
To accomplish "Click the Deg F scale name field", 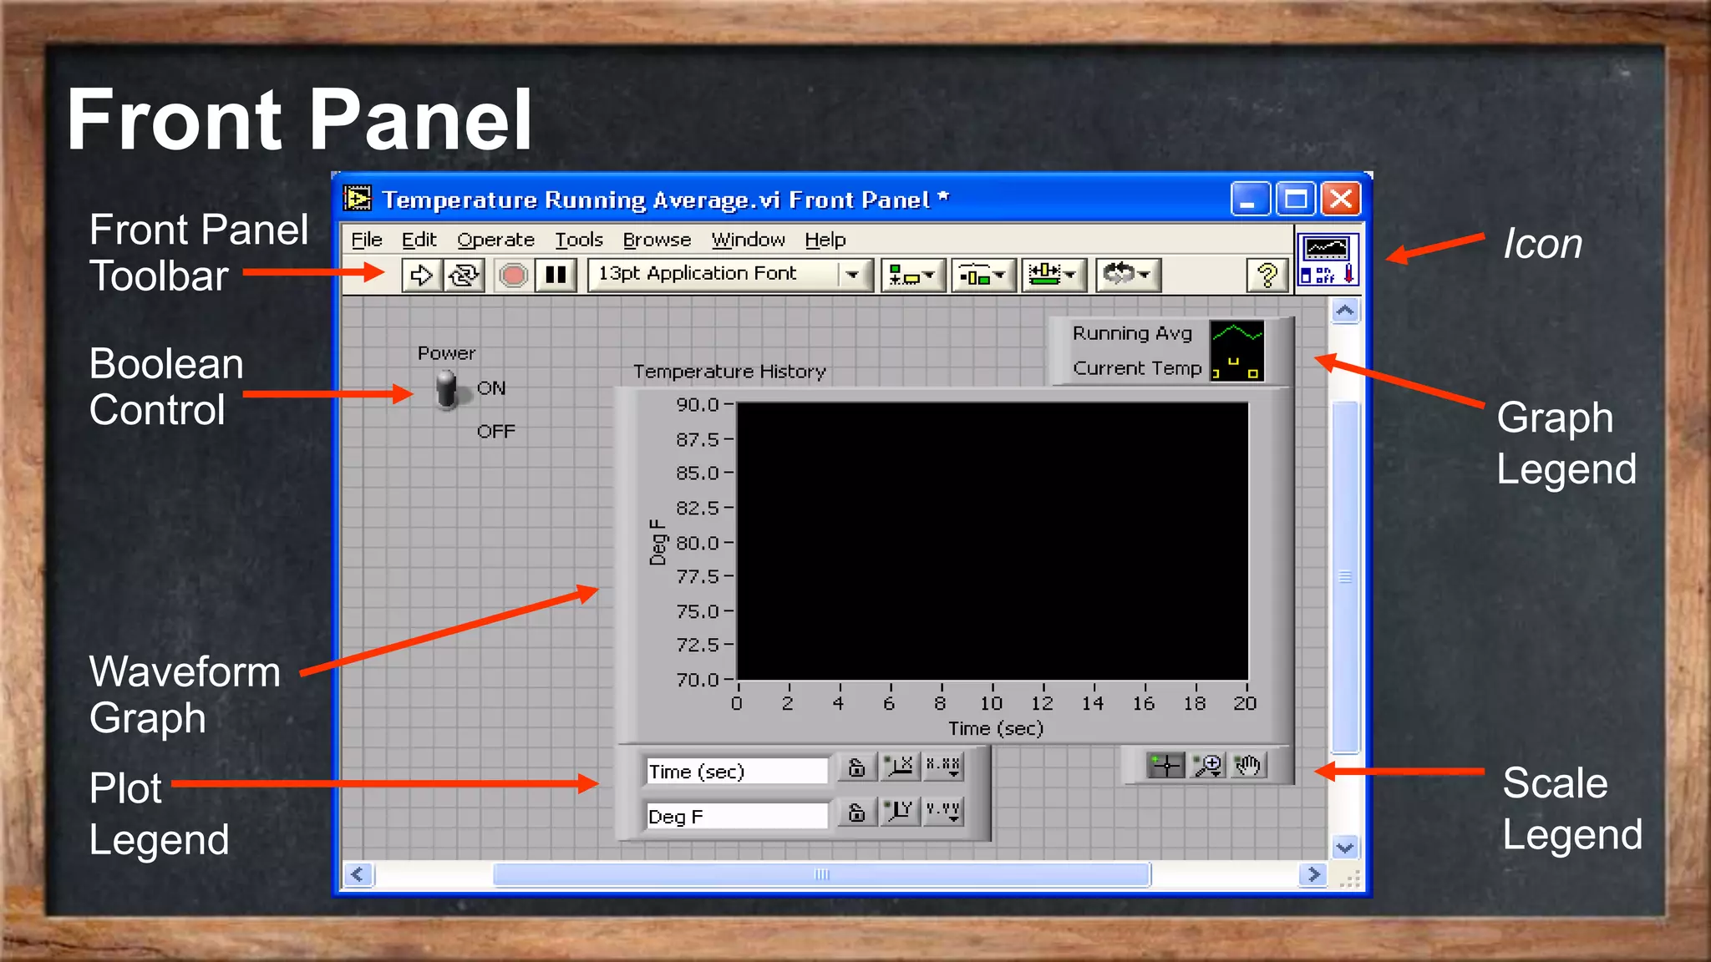I will (736, 816).
